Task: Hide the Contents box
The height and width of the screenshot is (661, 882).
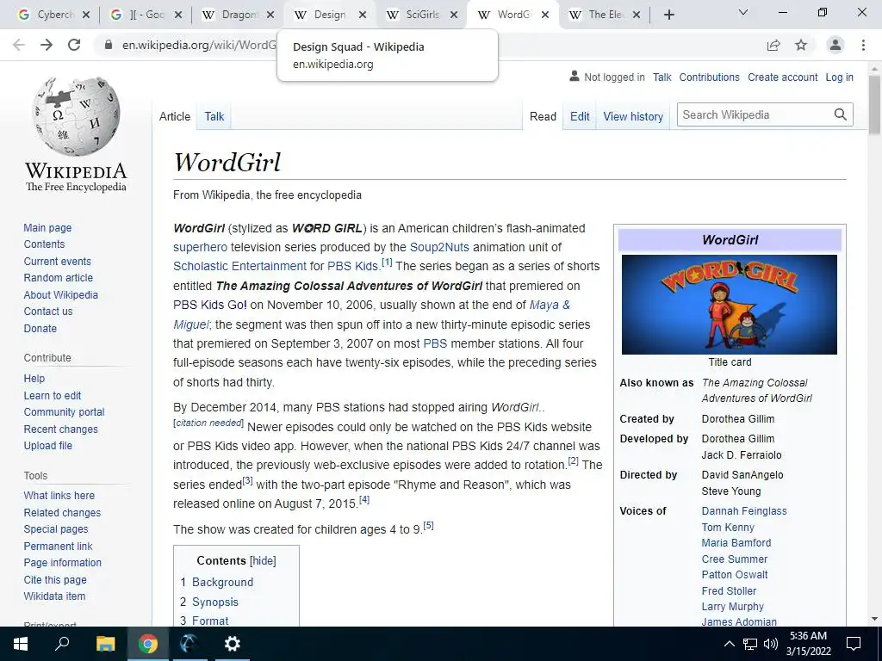Action: (x=263, y=561)
